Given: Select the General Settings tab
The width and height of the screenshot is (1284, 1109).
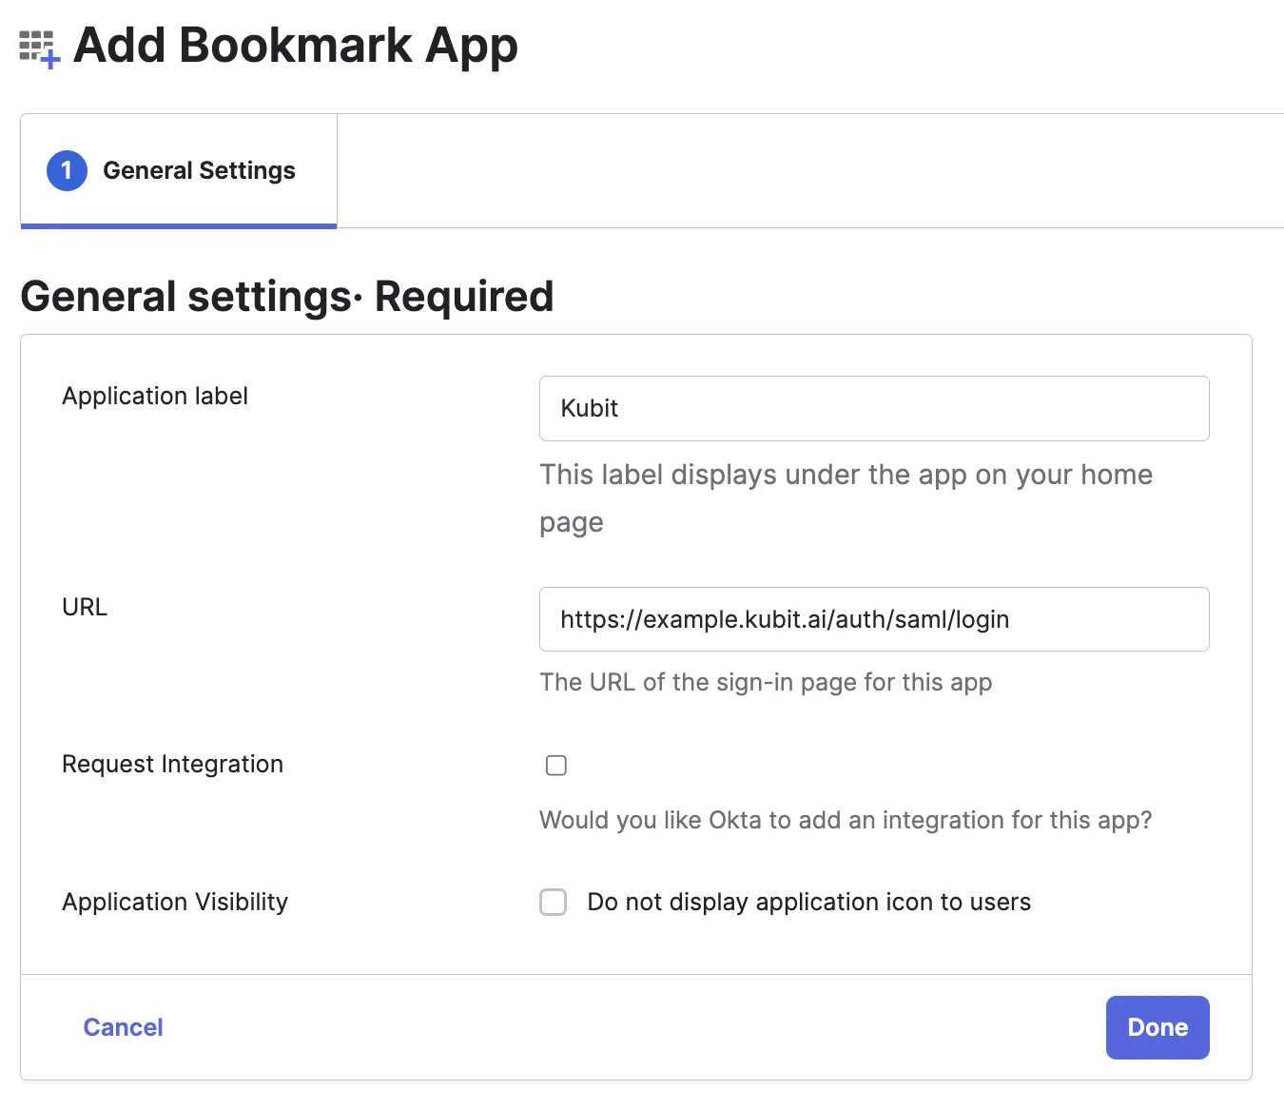Looking at the screenshot, I should coord(198,170).
